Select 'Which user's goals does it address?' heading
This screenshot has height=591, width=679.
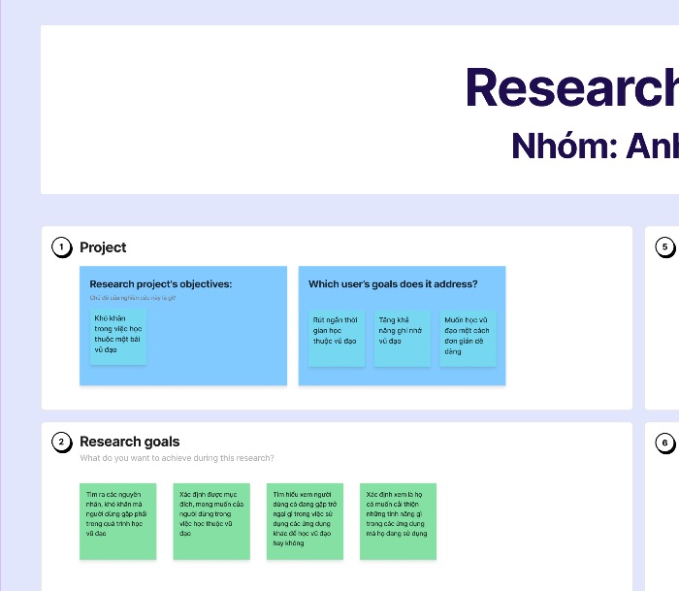393,283
